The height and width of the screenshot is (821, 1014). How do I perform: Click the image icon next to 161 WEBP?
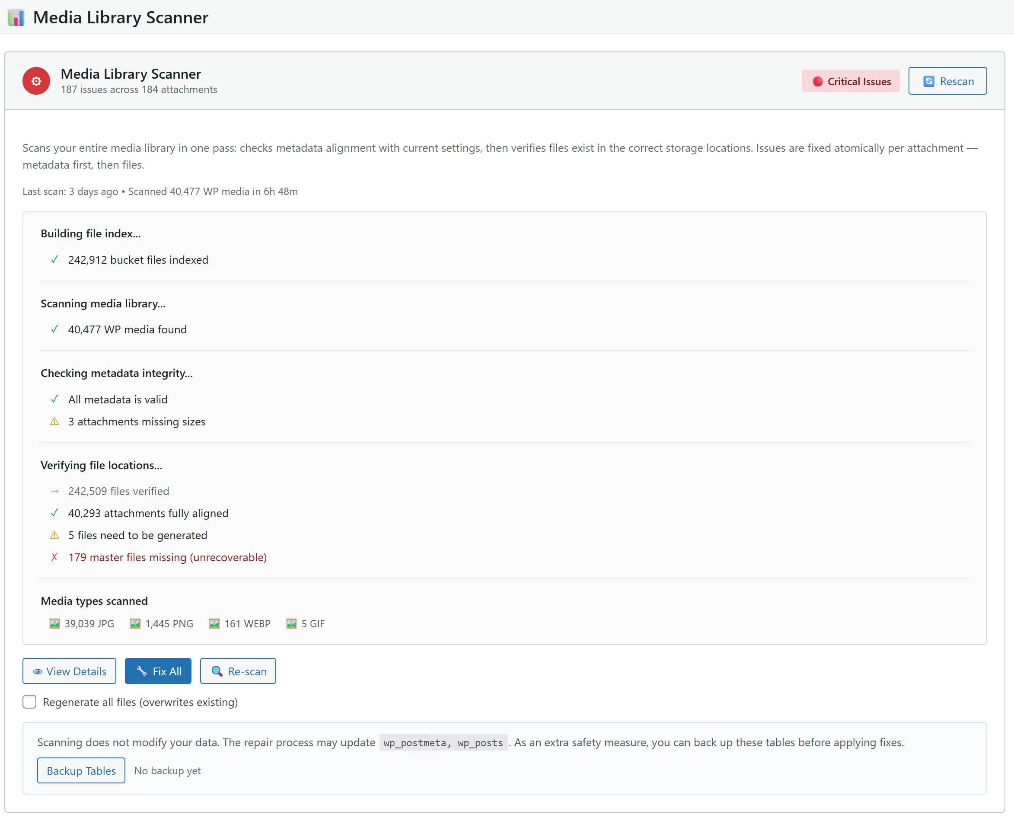[214, 623]
